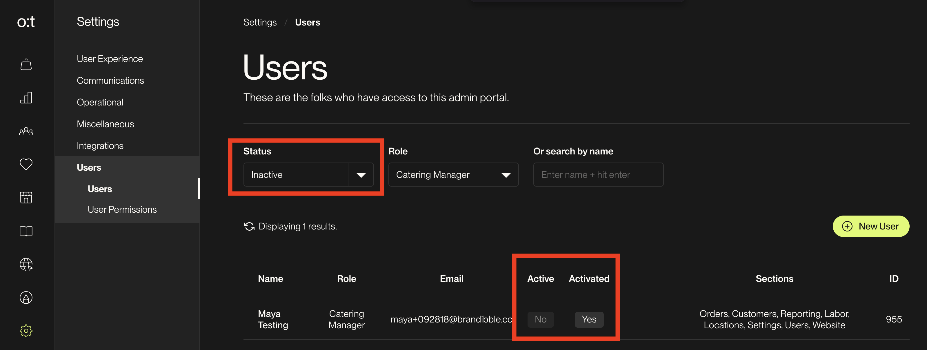Toggle the Active 'No' badge for Maya Testing

pyautogui.click(x=541, y=319)
